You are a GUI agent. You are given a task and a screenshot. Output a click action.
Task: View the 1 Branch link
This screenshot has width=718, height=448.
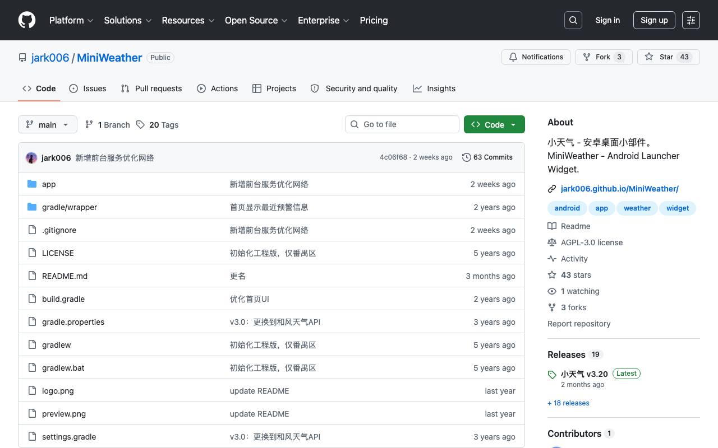[x=107, y=125]
